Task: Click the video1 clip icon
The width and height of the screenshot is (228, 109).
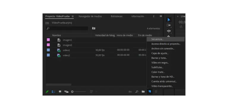Action: [x=59, y=51]
